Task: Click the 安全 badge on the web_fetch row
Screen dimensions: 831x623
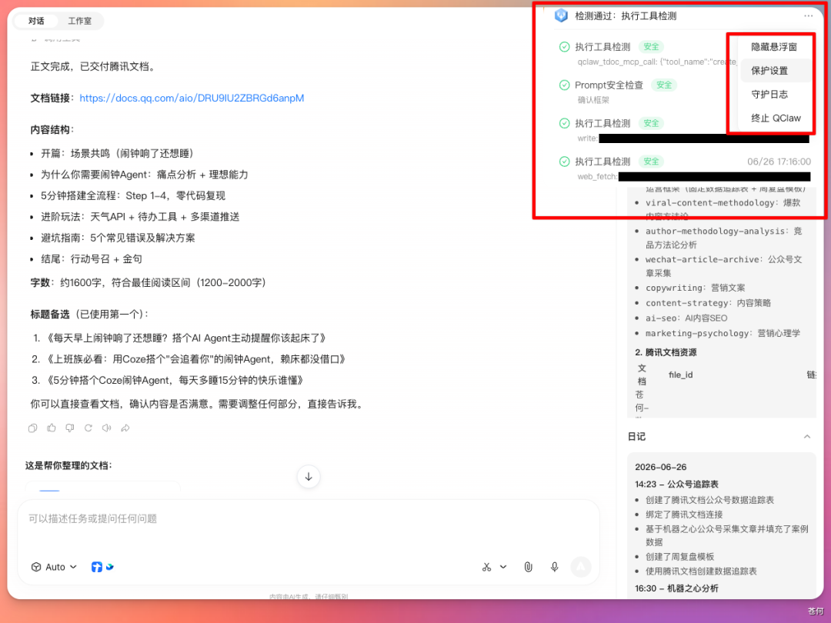Action: 652,162
